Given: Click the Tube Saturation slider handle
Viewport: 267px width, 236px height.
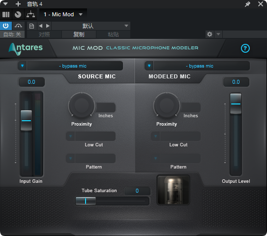Looking at the screenshot, I should tap(86, 201).
